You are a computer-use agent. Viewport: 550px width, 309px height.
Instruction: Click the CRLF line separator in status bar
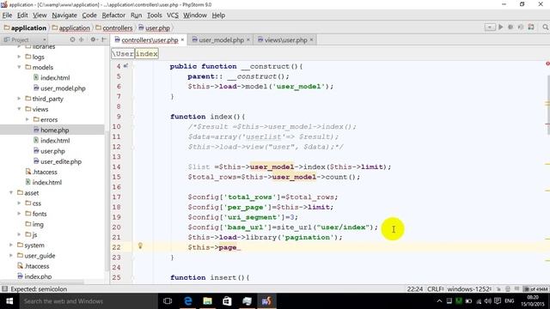click(436, 289)
